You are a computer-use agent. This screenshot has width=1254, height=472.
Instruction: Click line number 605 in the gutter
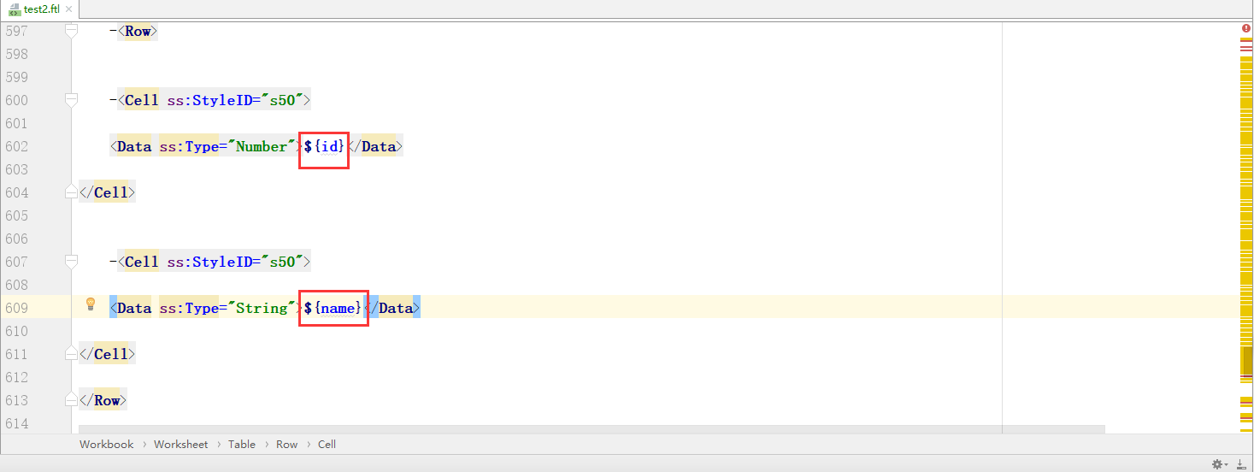pyautogui.click(x=16, y=215)
